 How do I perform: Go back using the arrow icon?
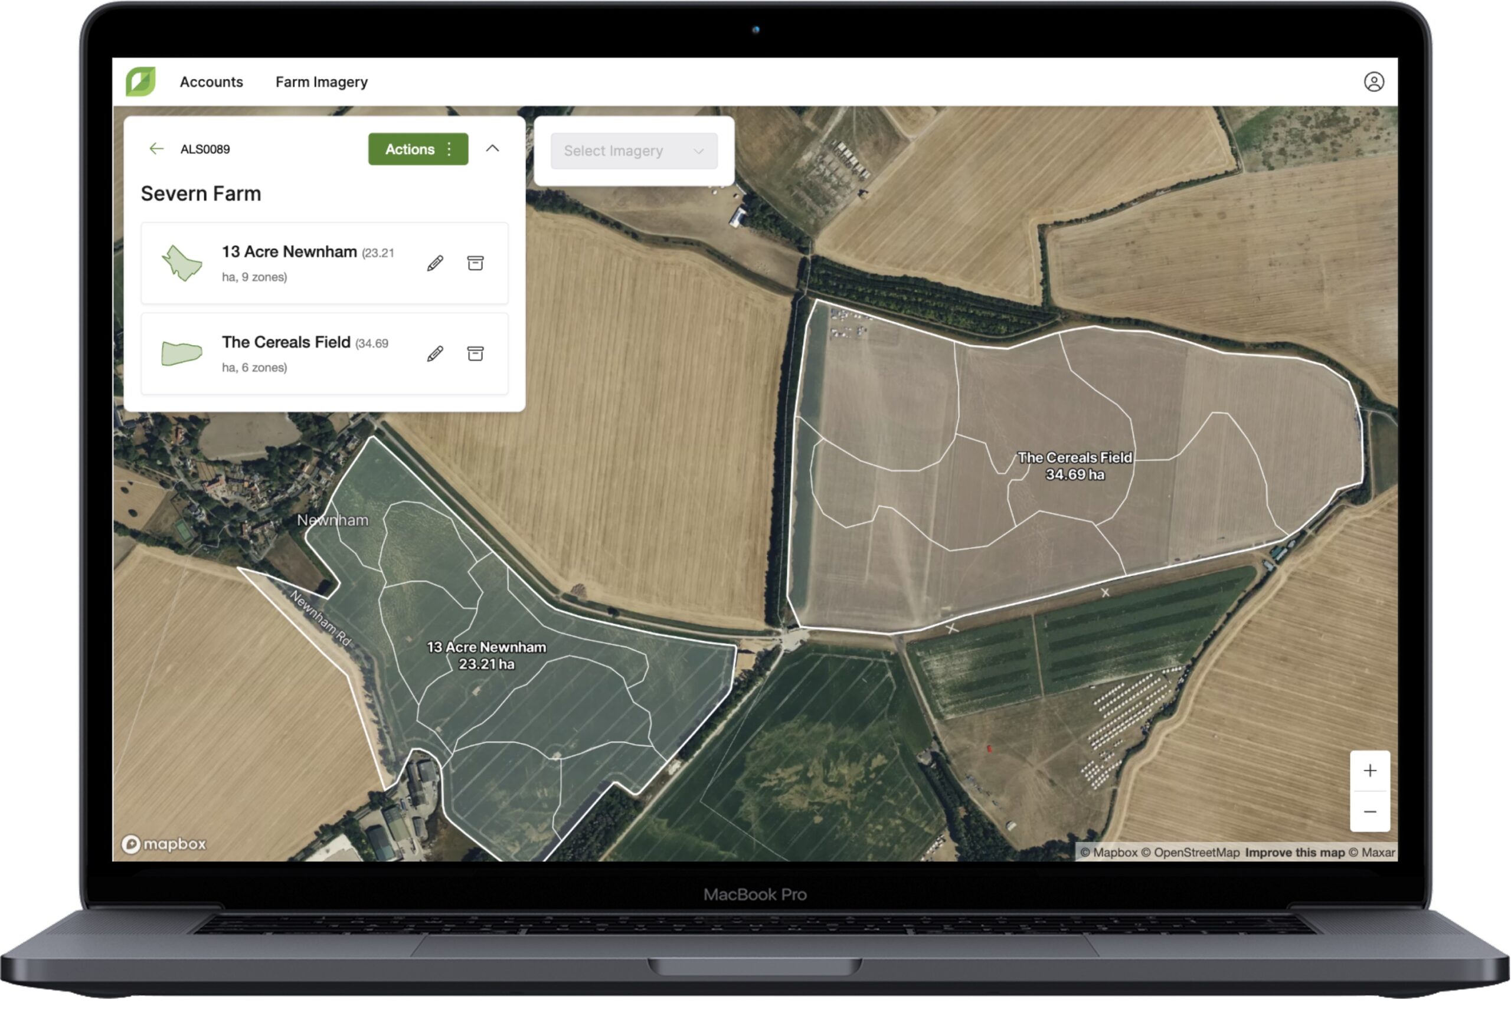click(156, 149)
